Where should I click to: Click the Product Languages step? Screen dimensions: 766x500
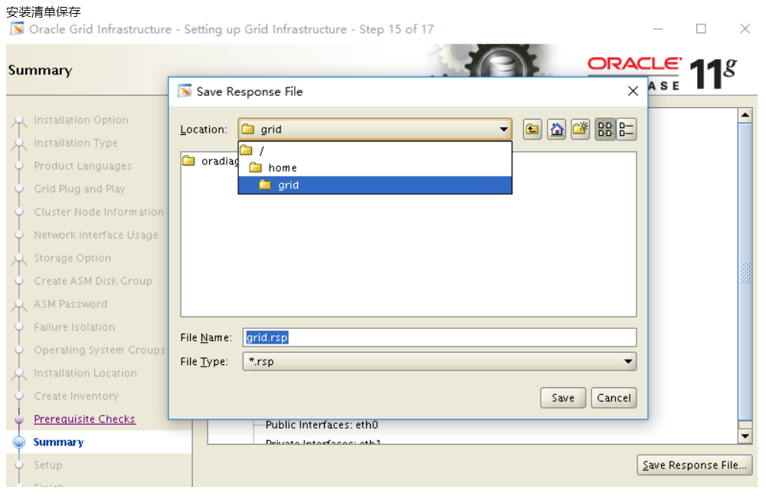pyautogui.click(x=83, y=166)
